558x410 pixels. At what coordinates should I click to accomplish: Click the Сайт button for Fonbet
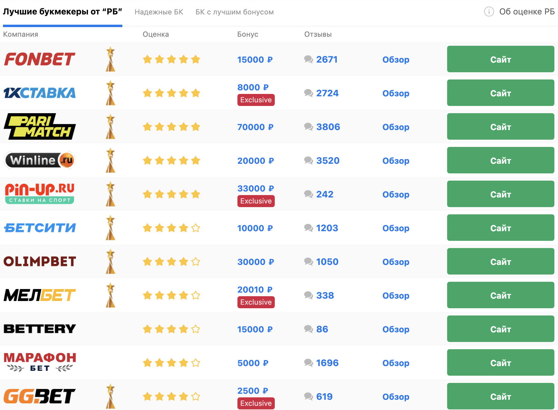pos(500,59)
